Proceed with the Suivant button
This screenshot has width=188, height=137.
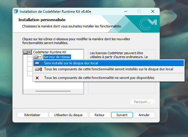(122, 115)
